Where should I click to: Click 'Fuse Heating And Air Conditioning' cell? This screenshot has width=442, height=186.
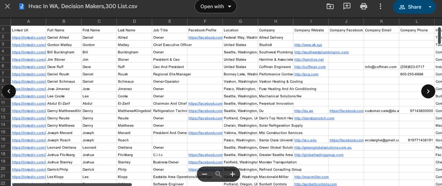tap(288, 89)
